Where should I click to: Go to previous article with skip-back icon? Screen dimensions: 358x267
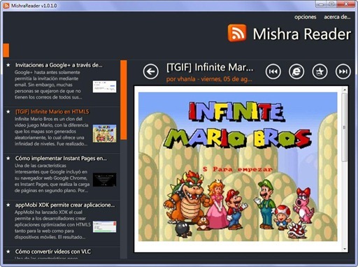(273, 71)
